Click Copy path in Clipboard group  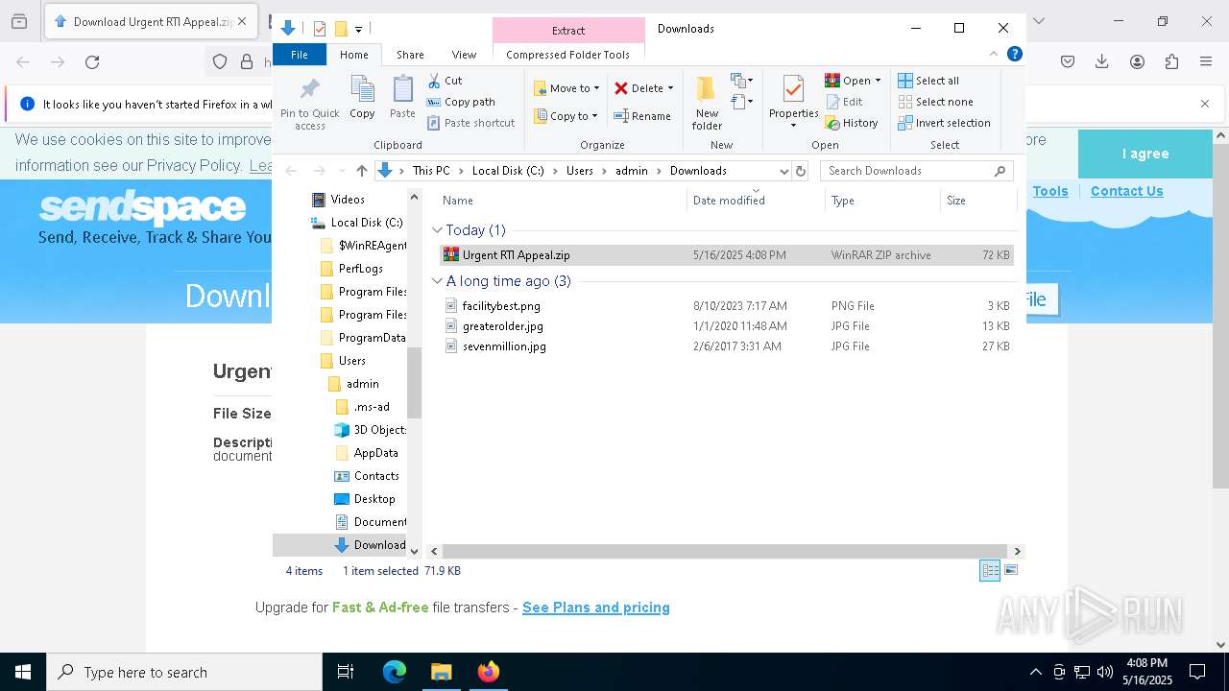coord(461,102)
